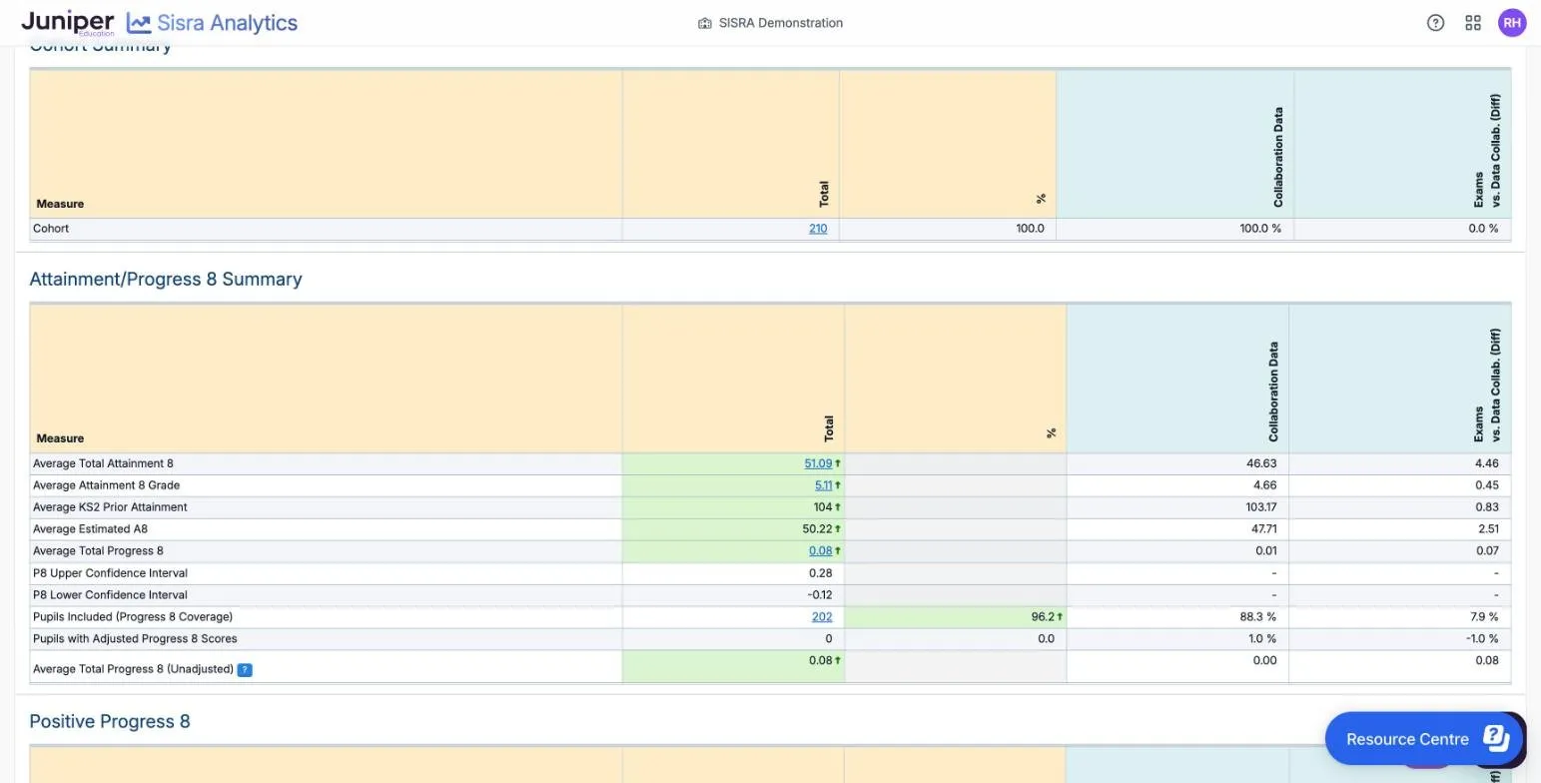
Task: Click Collaboration Data header in Attainment table
Action: point(1273,391)
